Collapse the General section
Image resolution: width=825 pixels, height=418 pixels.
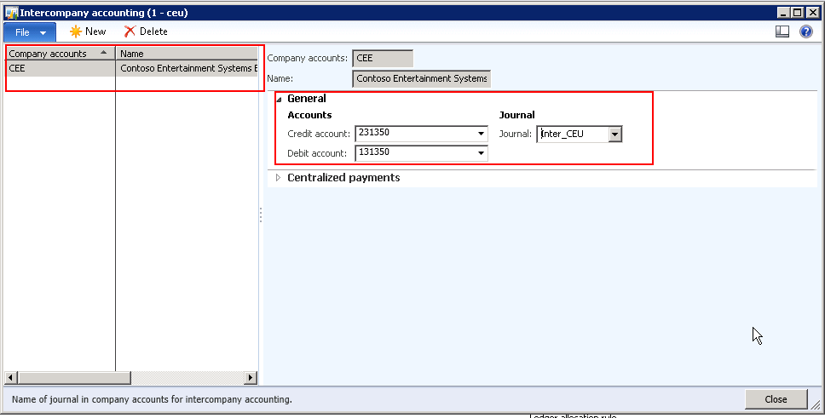tap(279, 99)
